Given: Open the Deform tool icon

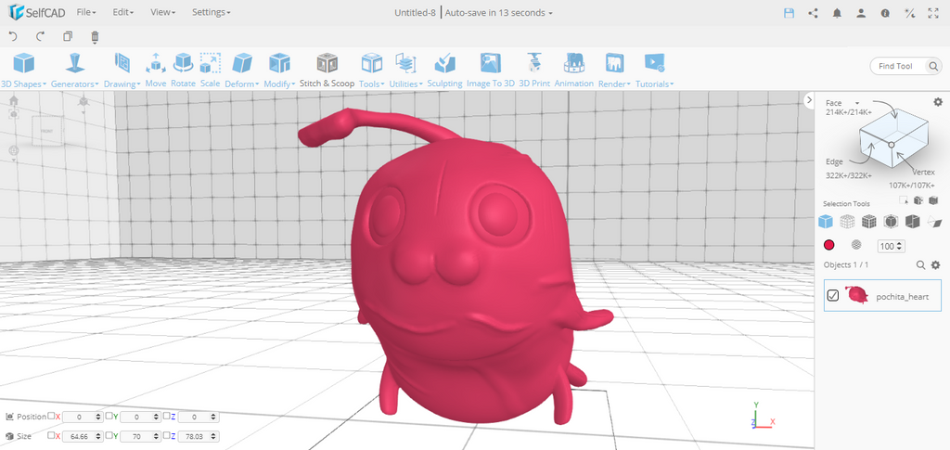Looking at the screenshot, I should [242, 63].
